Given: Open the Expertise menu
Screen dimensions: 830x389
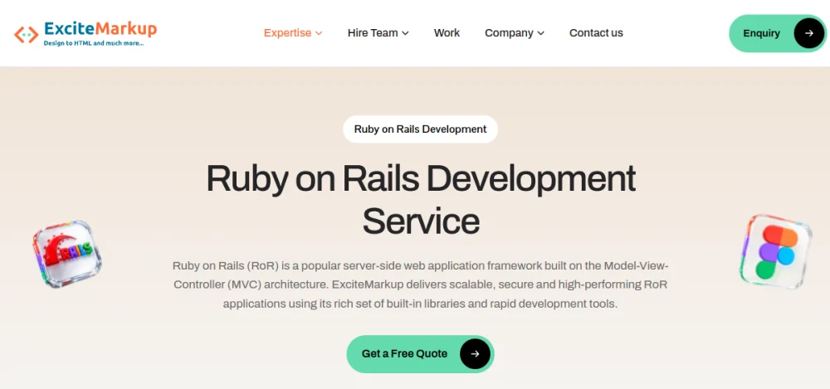Looking at the screenshot, I should [x=293, y=33].
